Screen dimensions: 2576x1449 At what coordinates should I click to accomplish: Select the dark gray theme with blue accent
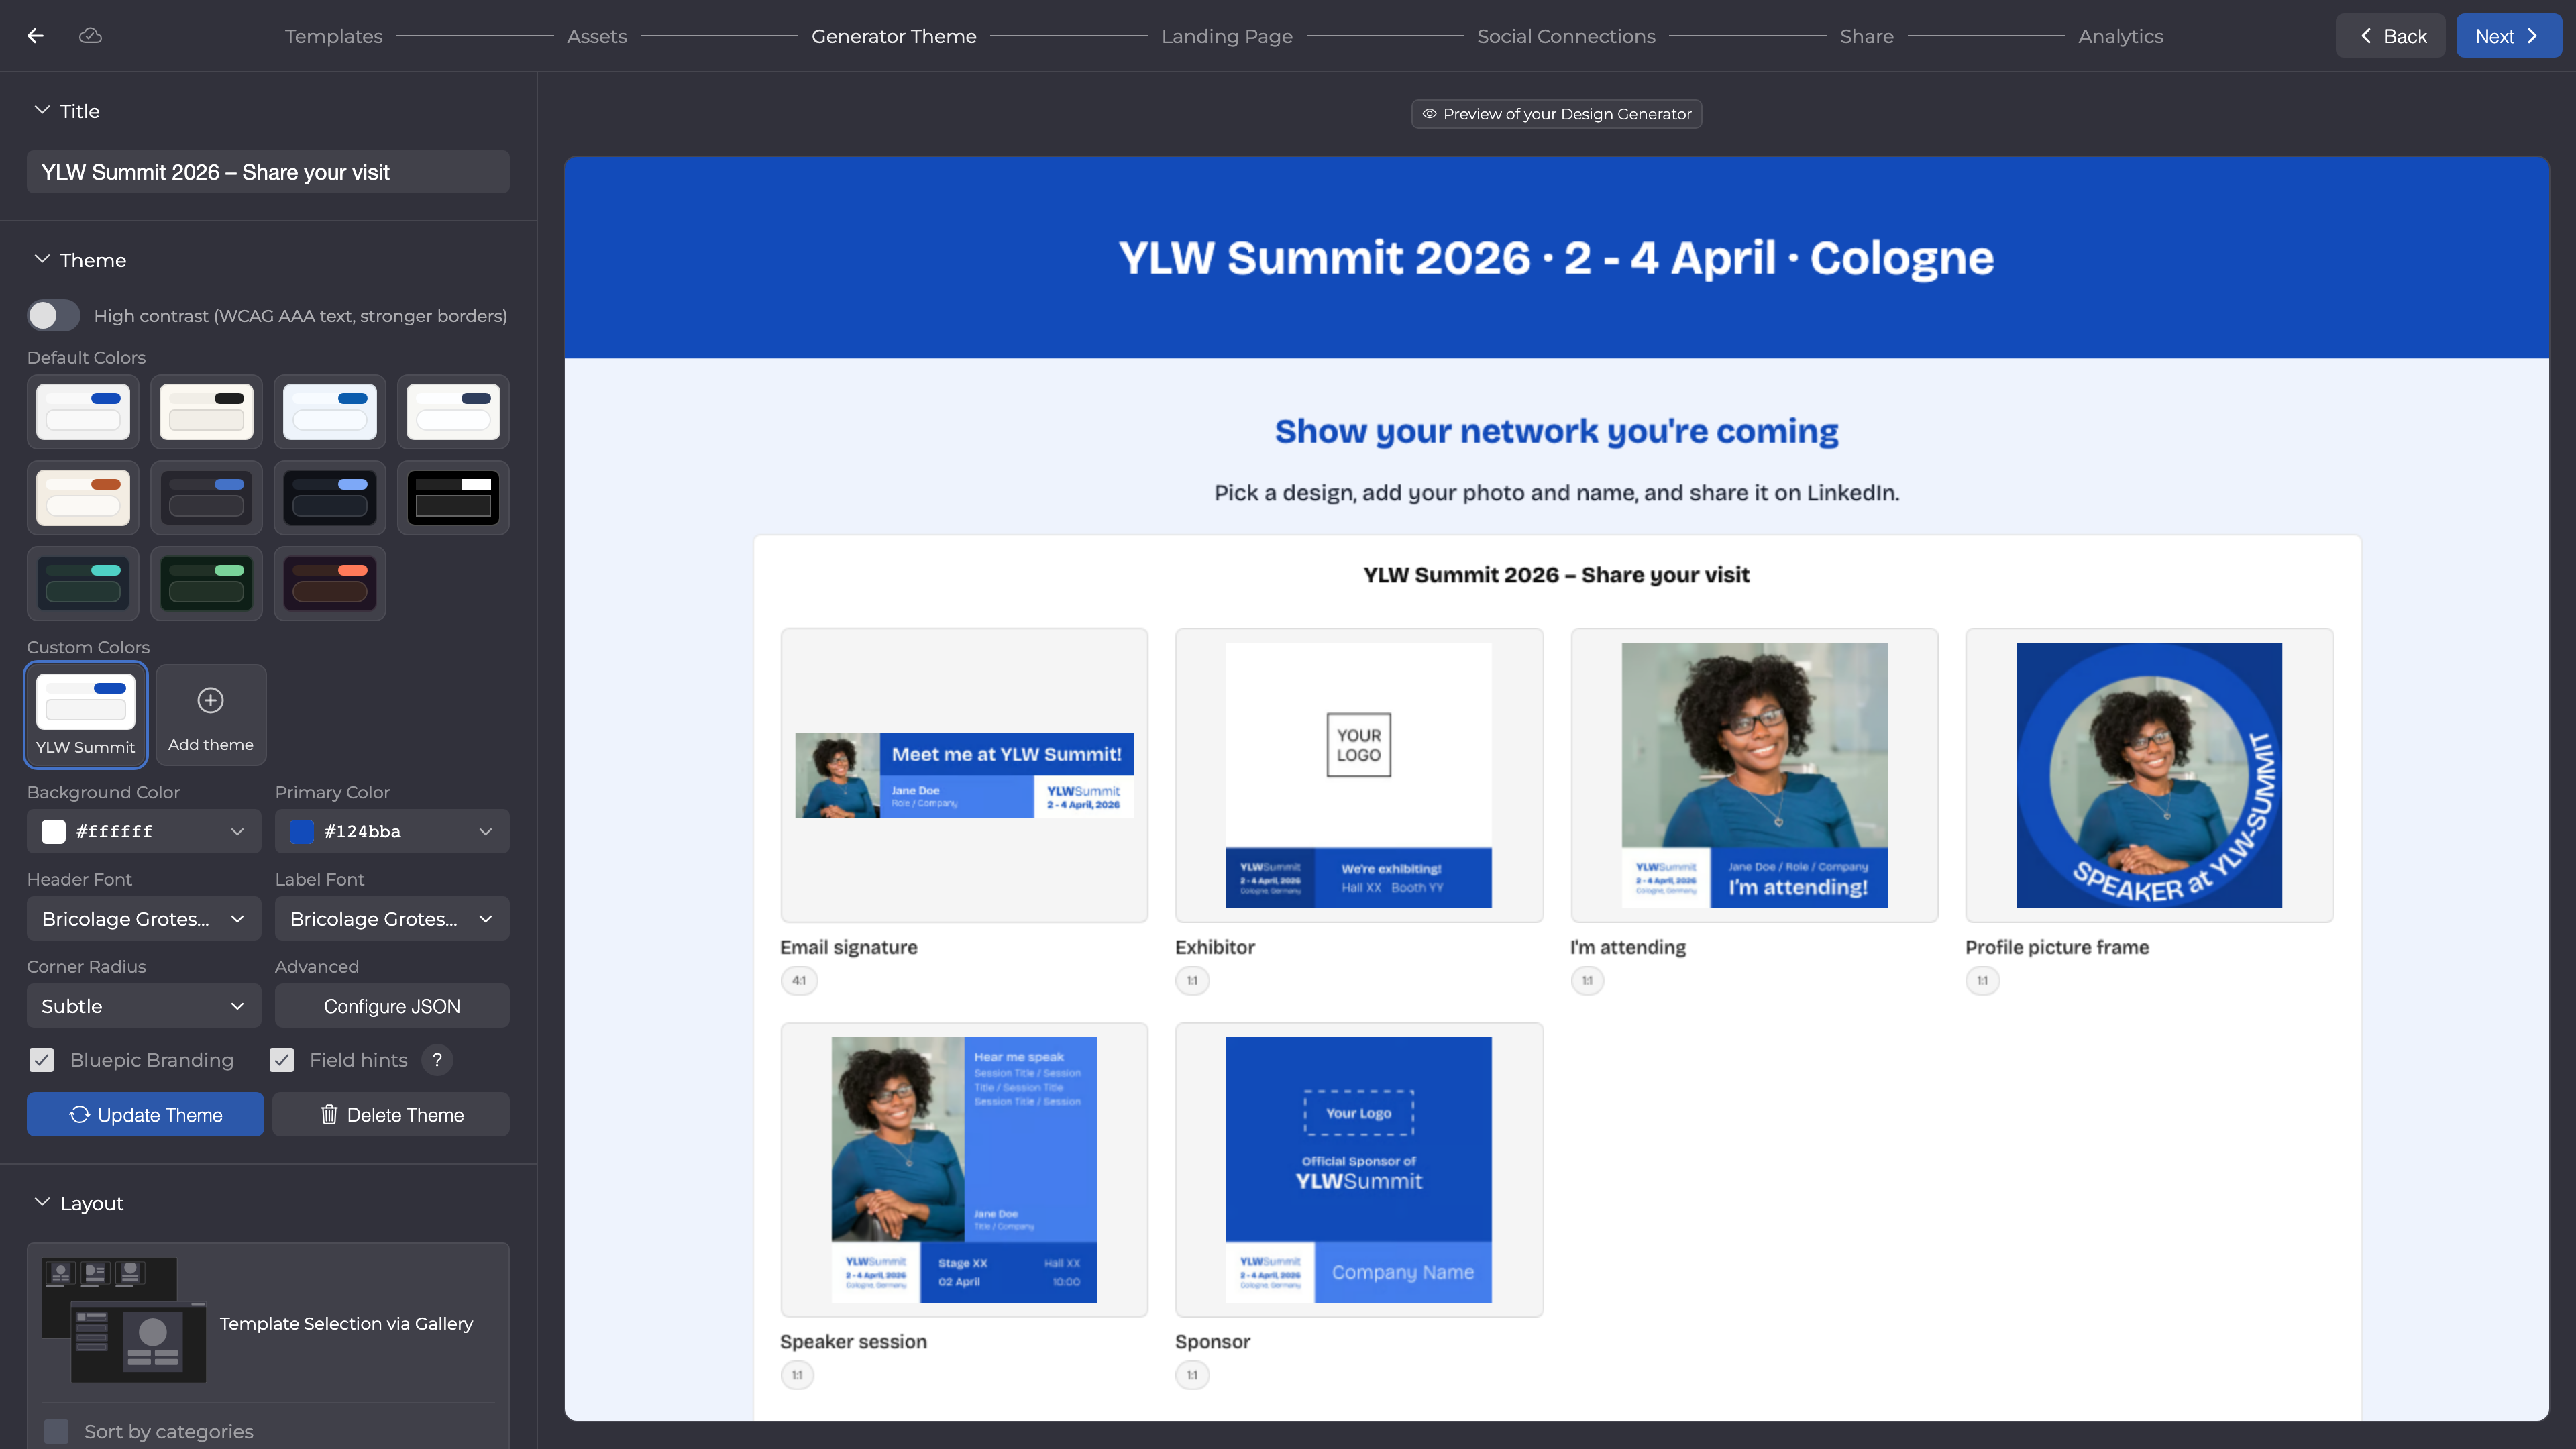click(x=206, y=497)
